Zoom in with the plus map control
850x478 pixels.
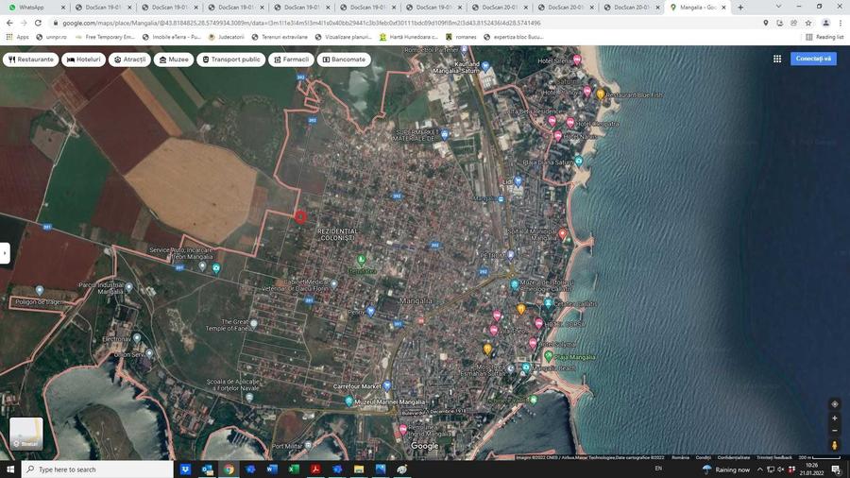click(834, 418)
